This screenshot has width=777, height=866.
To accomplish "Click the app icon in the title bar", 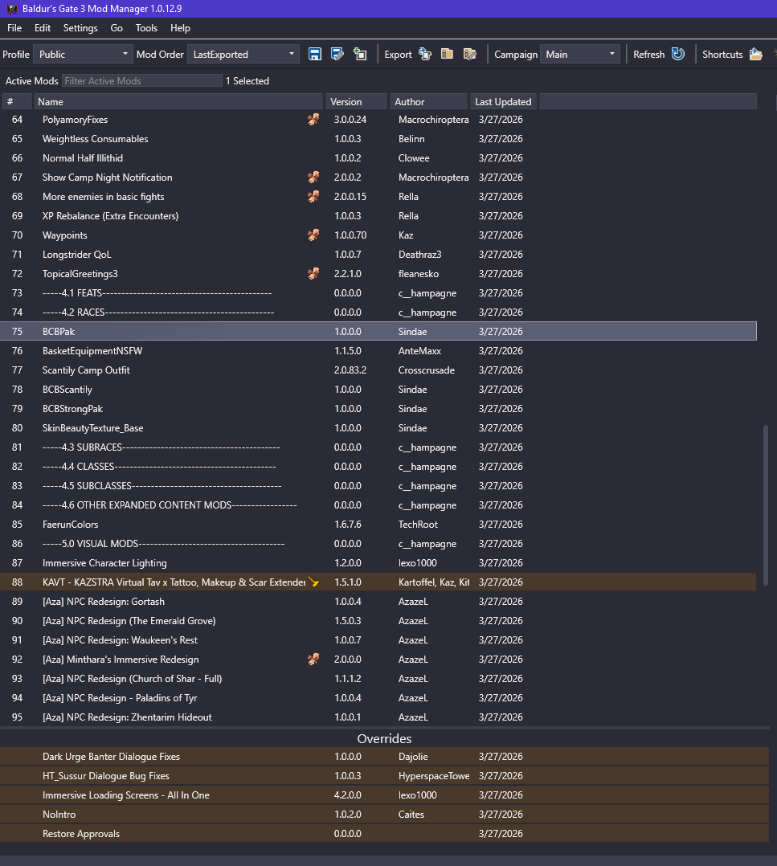I will tap(11, 8).
